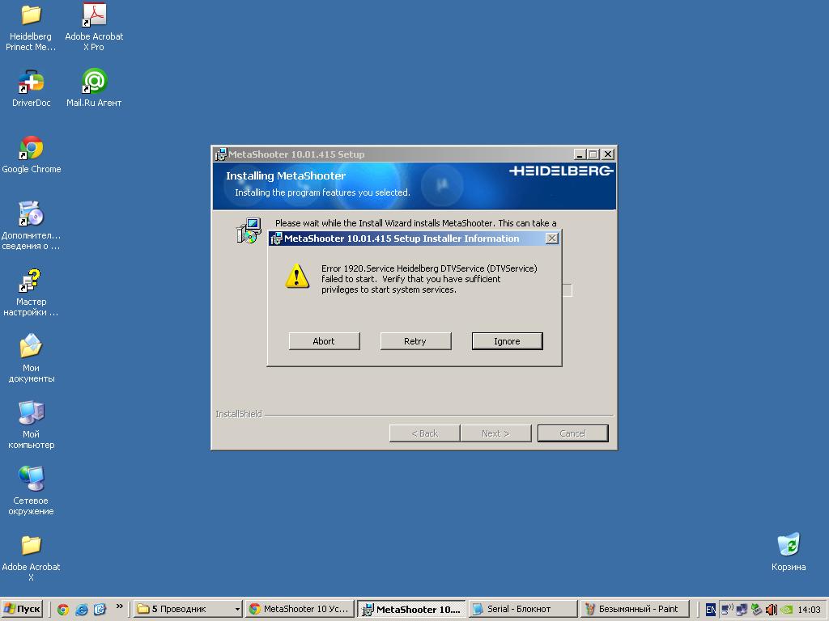Minimize the MetaShooter Setup window
Viewport: 829px width, 621px height.
[x=580, y=154]
